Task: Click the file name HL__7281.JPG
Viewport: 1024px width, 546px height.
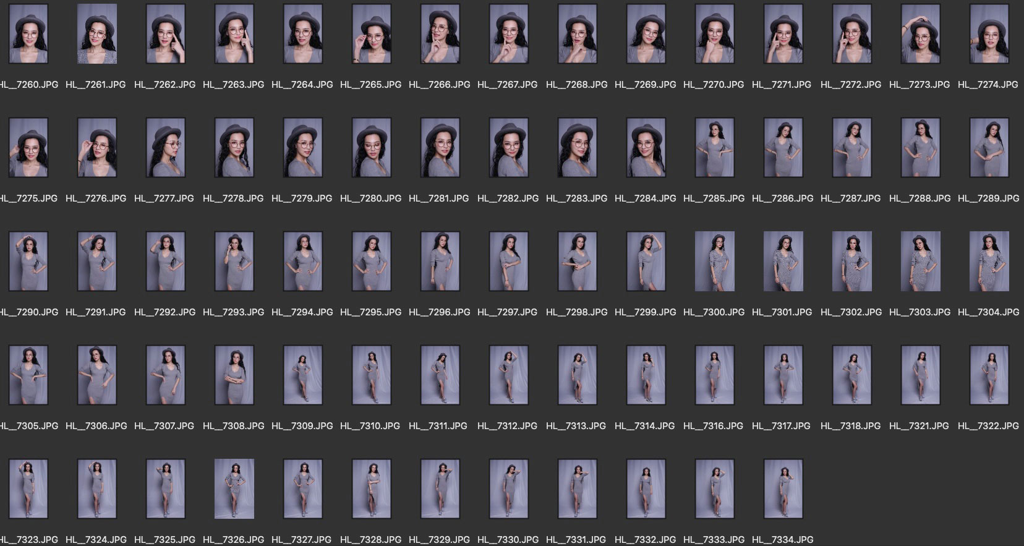Action: point(438,198)
